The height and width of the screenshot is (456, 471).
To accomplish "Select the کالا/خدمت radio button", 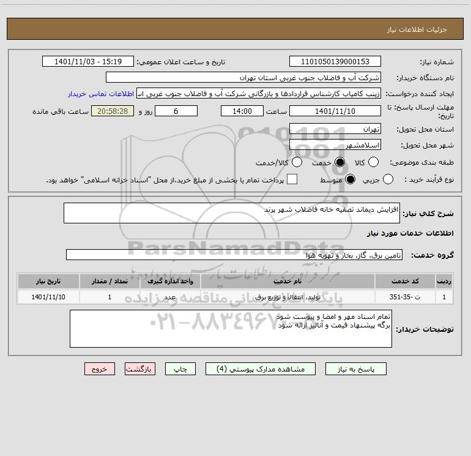I will coord(297,162).
